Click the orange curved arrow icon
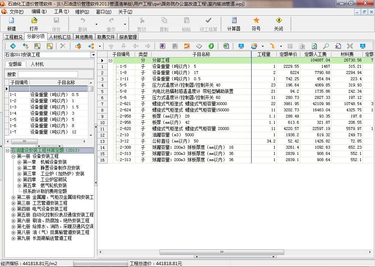This screenshot has height=267, width=375. click(x=272, y=46)
